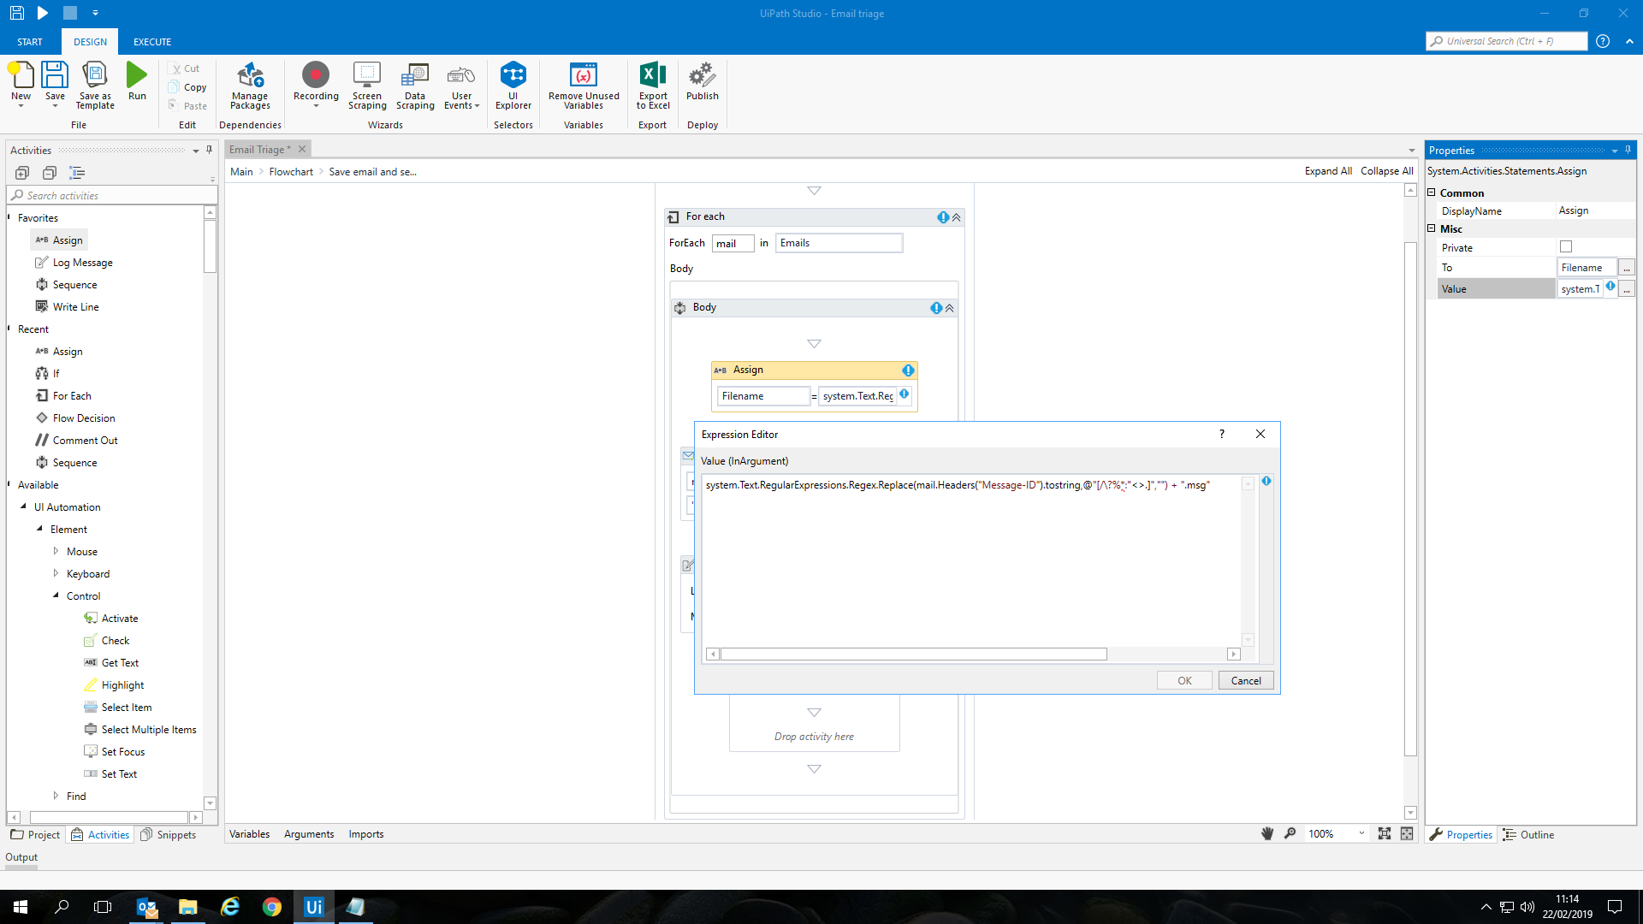Open the UI Explorer

coord(513,86)
